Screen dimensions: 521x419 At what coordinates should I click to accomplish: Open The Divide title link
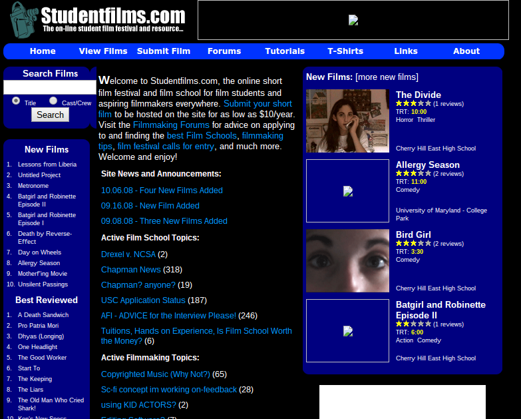point(419,95)
